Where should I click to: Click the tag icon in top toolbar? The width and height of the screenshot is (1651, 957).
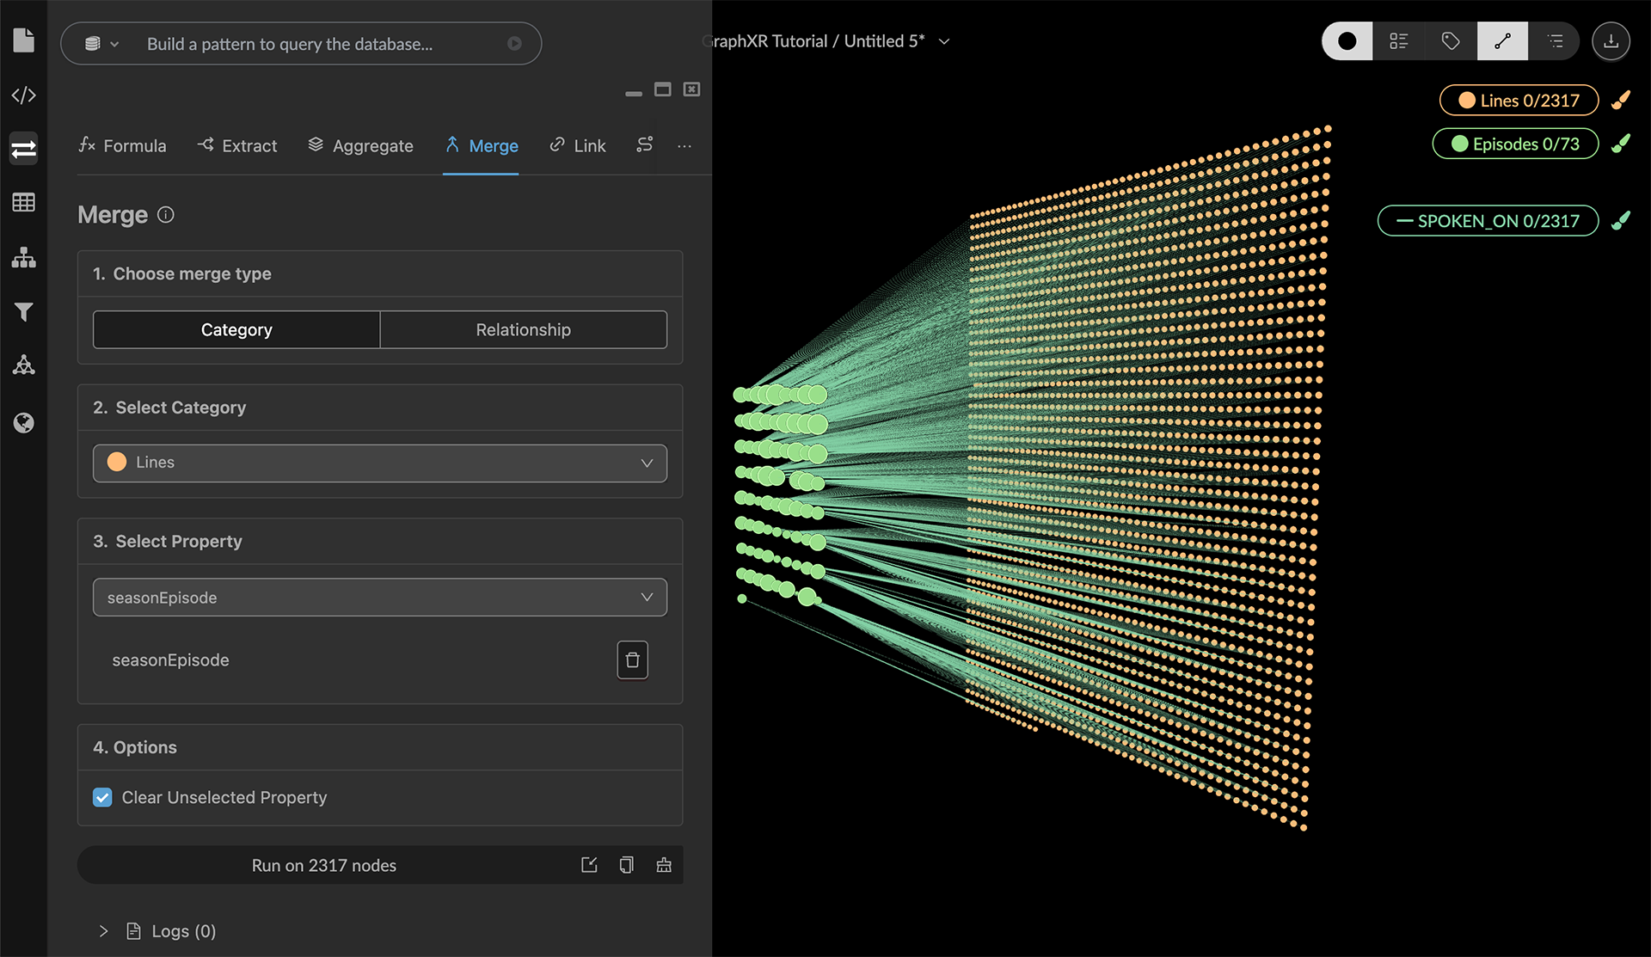point(1450,41)
